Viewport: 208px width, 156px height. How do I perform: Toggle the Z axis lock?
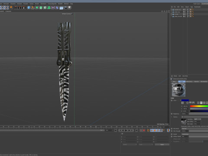pyautogui.click(x=6, y=7)
